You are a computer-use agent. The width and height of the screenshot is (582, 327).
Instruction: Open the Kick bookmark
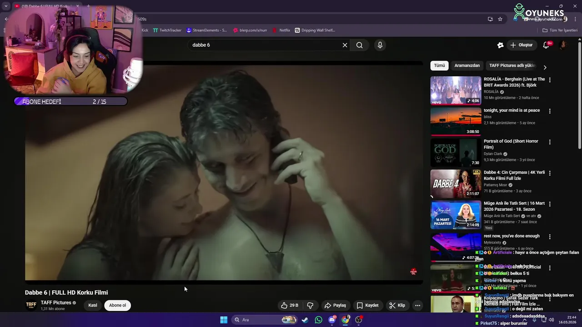(145, 30)
